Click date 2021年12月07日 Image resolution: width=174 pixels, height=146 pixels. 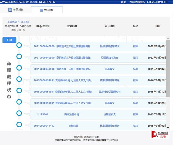coord(157,69)
